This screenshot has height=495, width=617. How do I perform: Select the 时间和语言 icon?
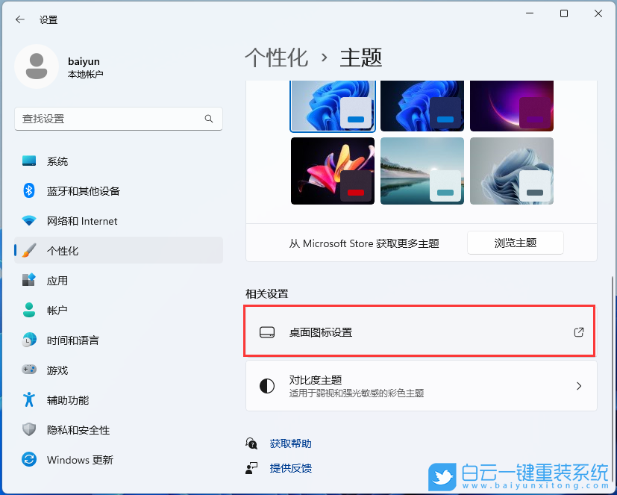28,340
